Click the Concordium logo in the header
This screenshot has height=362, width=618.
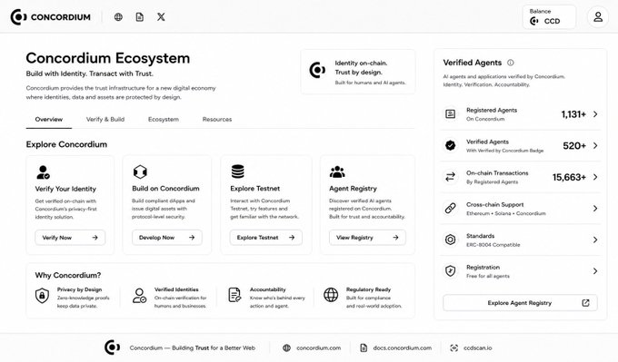point(51,17)
